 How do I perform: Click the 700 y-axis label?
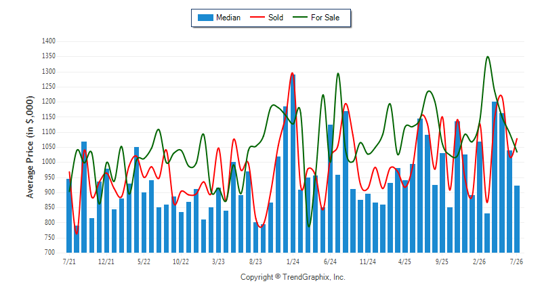pyautogui.click(x=49, y=253)
